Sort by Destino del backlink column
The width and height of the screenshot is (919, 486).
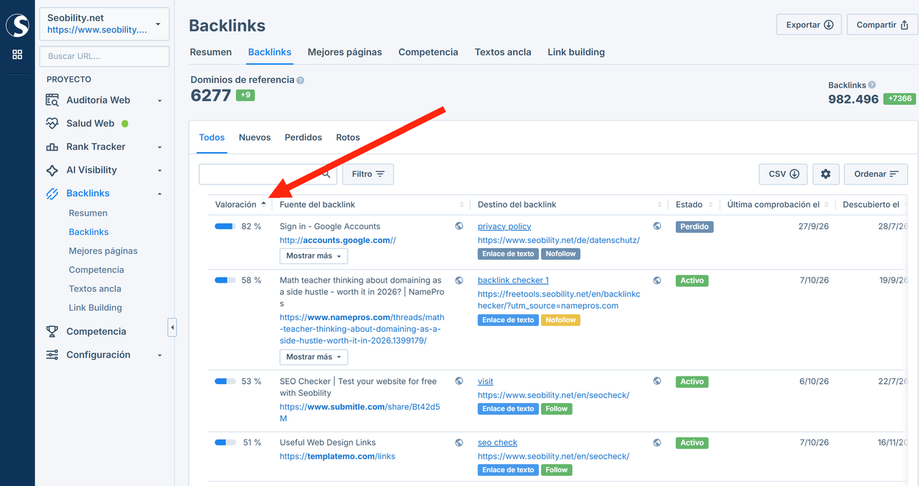tap(570, 204)
